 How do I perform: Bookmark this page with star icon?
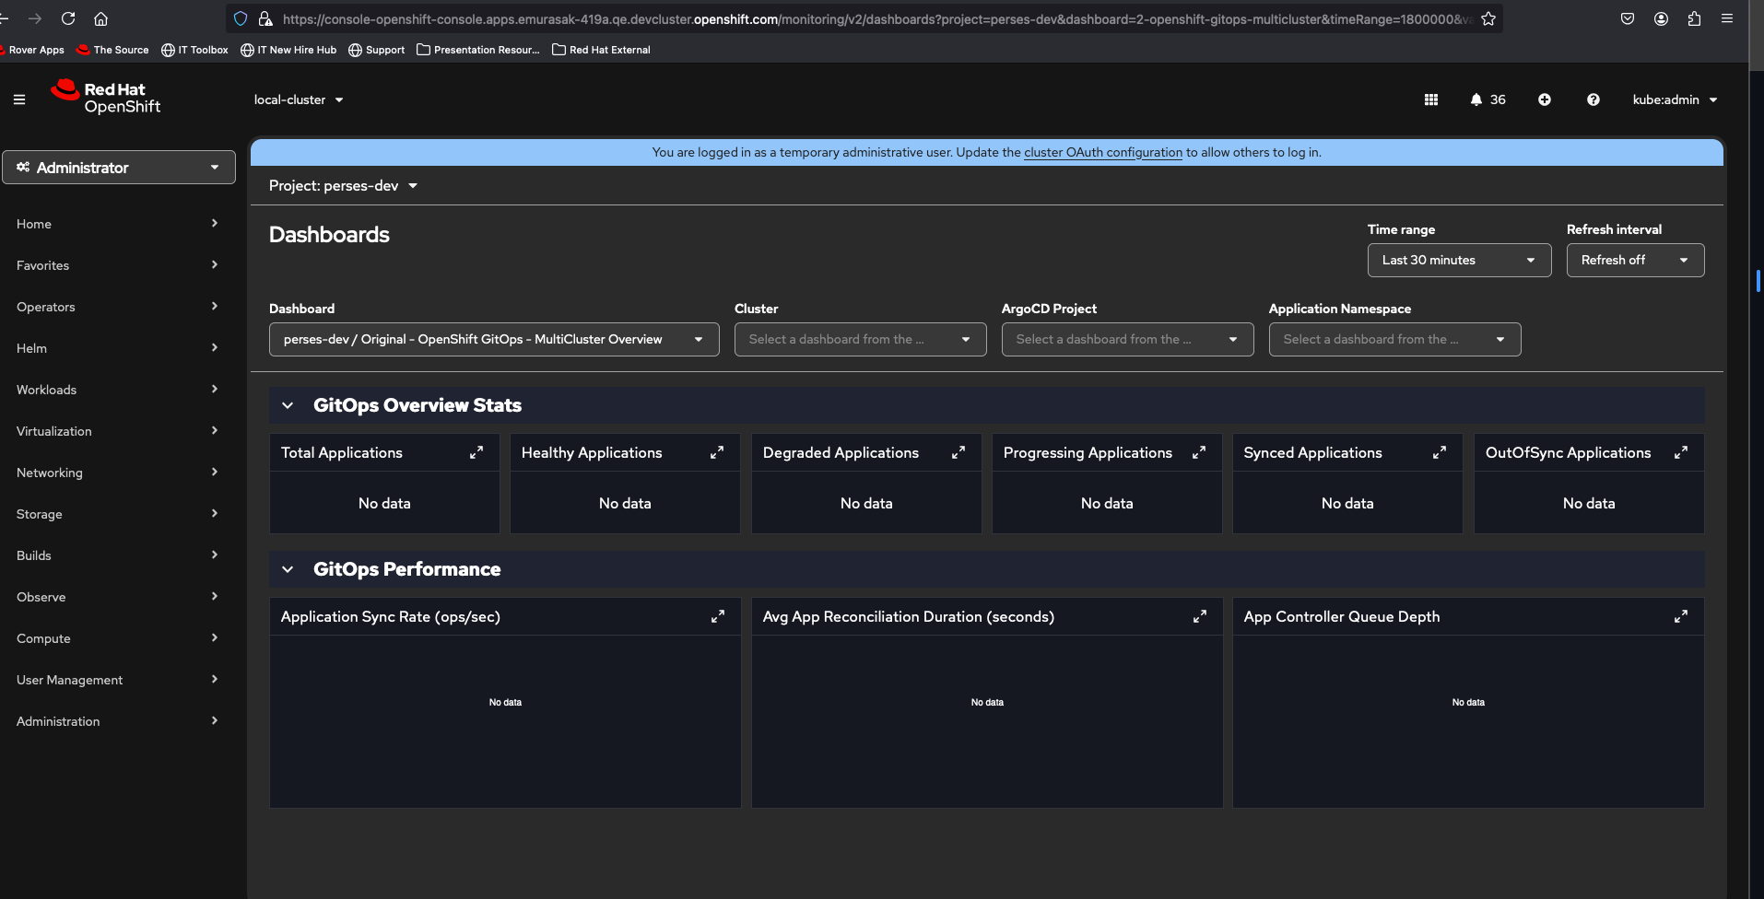[1488, 18]
